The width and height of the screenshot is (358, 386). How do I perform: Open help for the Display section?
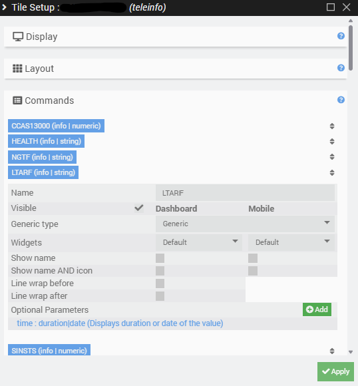(341, 36)
